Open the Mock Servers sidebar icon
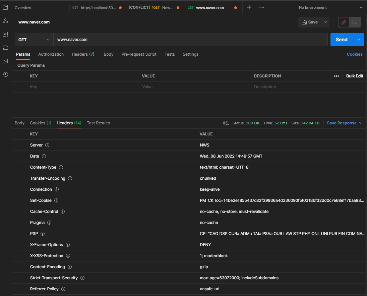 [5, 48]
